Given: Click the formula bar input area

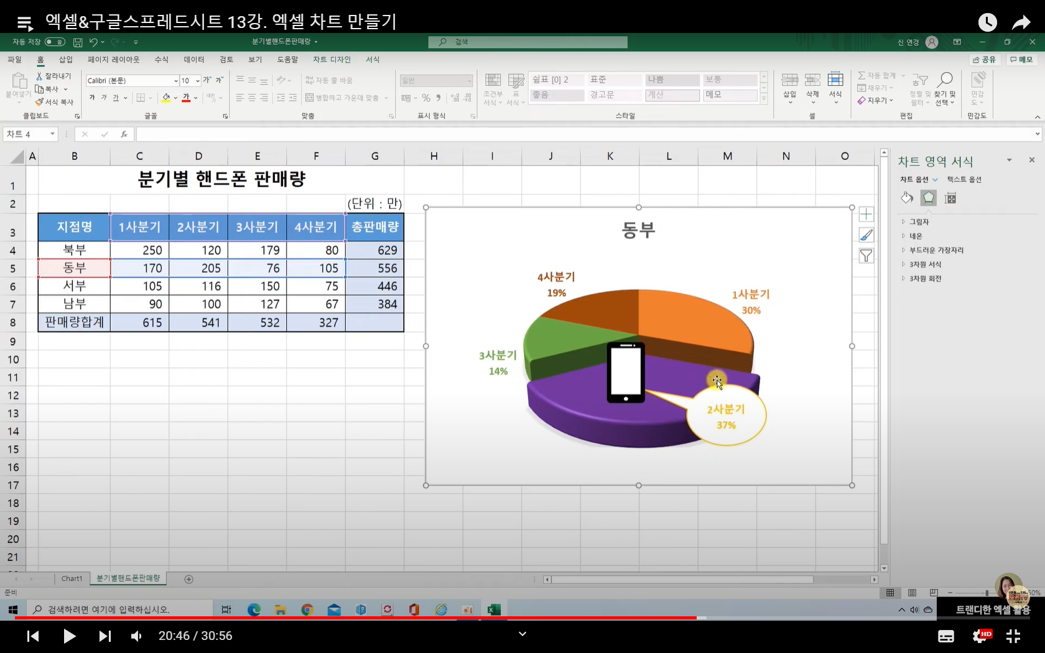Looking at the screenshot, I should (x=585, y=134).
